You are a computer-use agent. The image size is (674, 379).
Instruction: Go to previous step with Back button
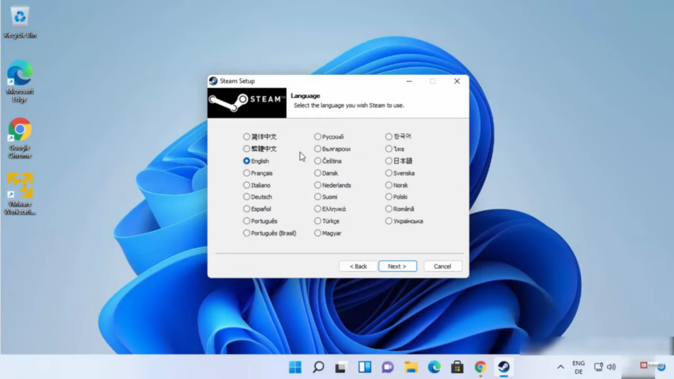coord(358,266)
